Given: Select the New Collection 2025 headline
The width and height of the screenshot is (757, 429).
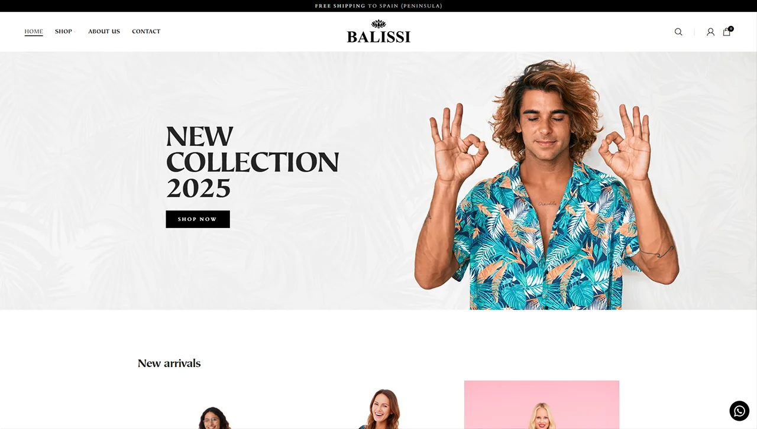Looking at the screenshot, I should click(253, 162).
